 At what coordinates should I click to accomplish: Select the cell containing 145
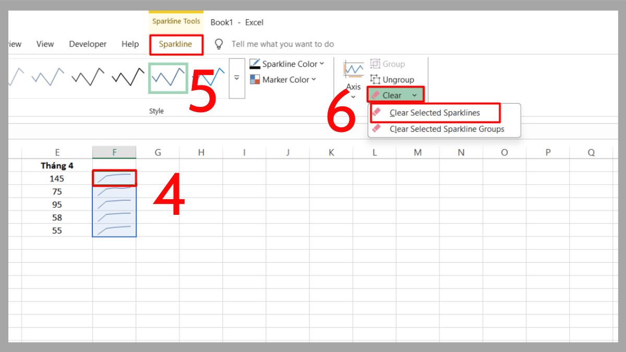tap(57, 178)
